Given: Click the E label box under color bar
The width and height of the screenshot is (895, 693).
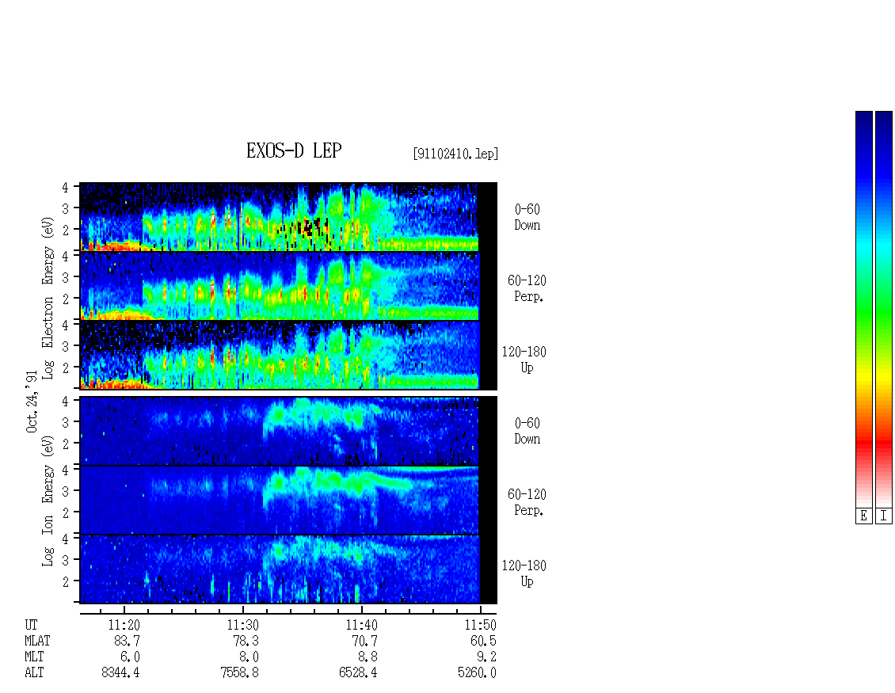Looking at the screenshot, I should (863, 516).
